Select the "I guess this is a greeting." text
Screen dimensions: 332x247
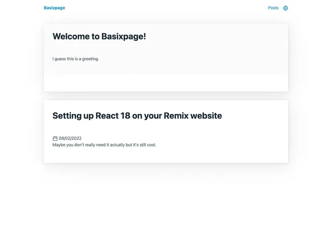click(x=75, y=59)
